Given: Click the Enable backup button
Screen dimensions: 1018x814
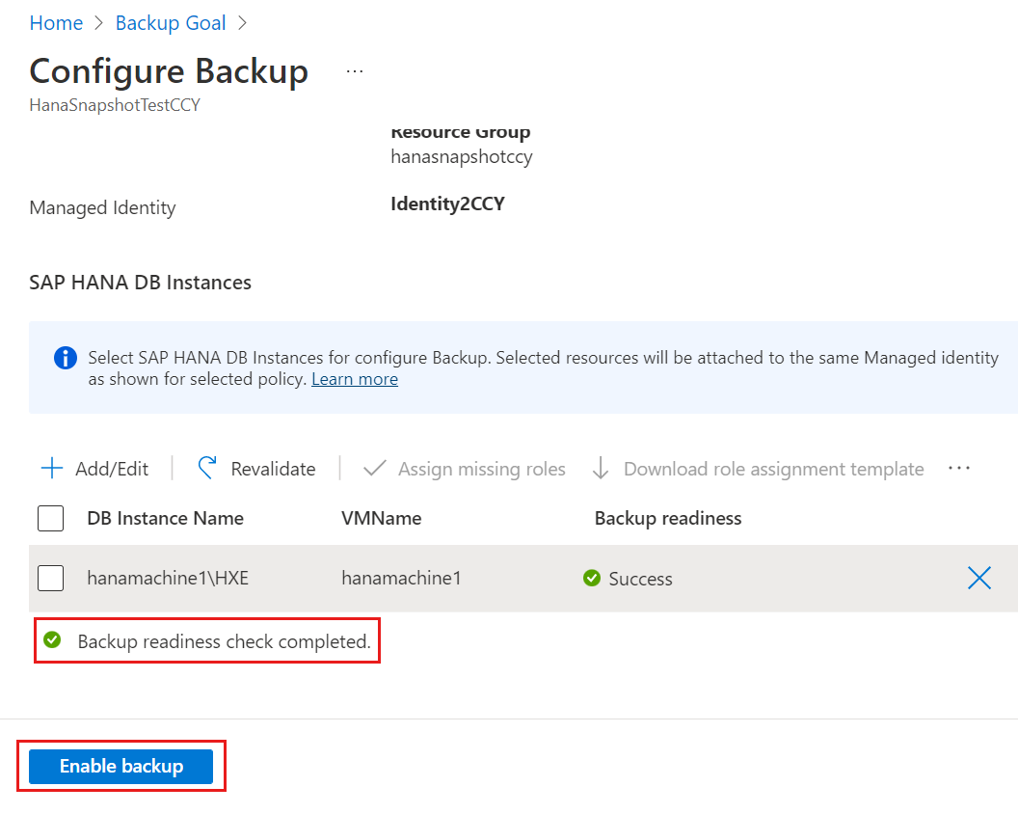Looking at the screenshot, I should [120, 766].
